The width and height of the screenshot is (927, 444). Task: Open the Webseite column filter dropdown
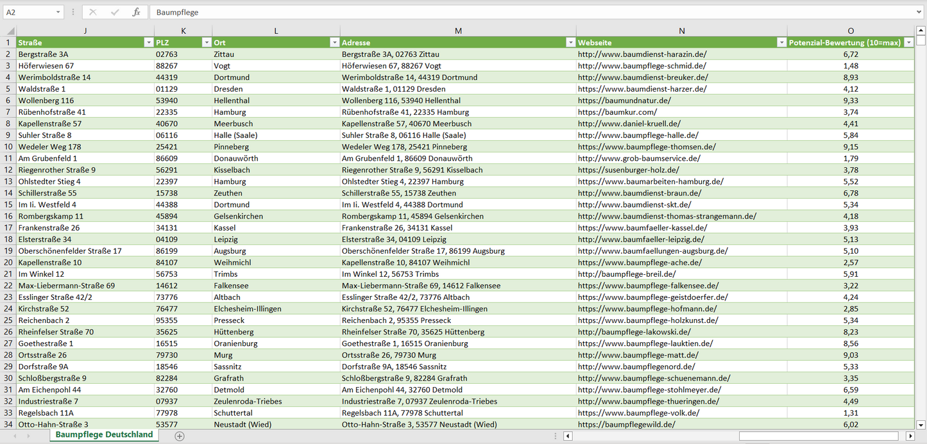pyautogui.click(x=781, y=42)
